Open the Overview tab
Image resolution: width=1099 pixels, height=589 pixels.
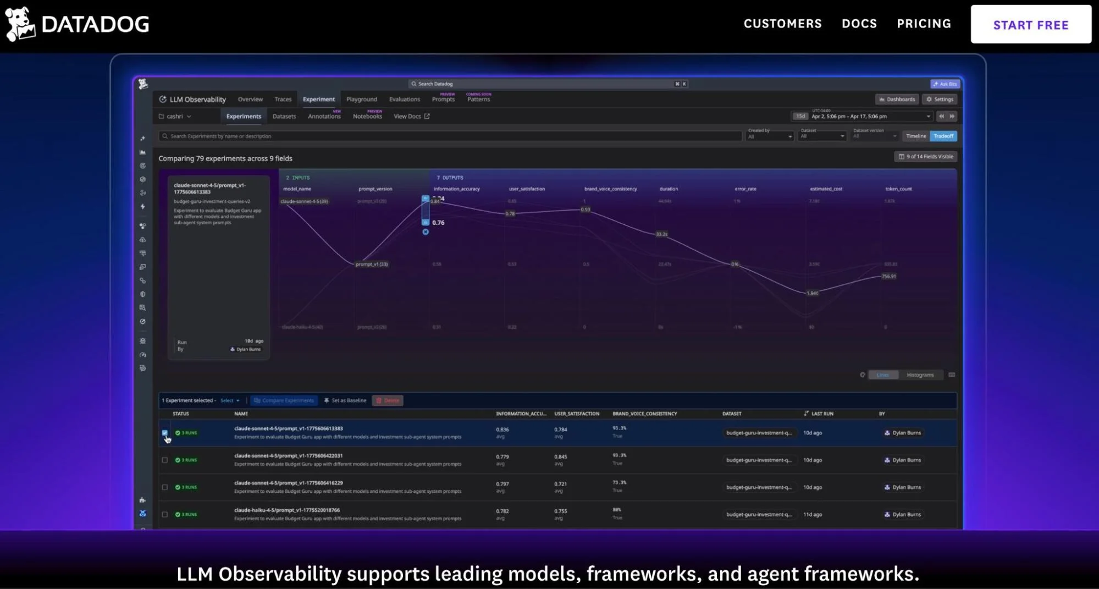250,100
